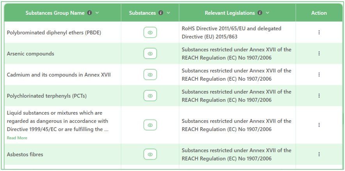Open three-dot menu for Polychlorinated terphenyls
The image size is (345, 171).
click(319, 96)
